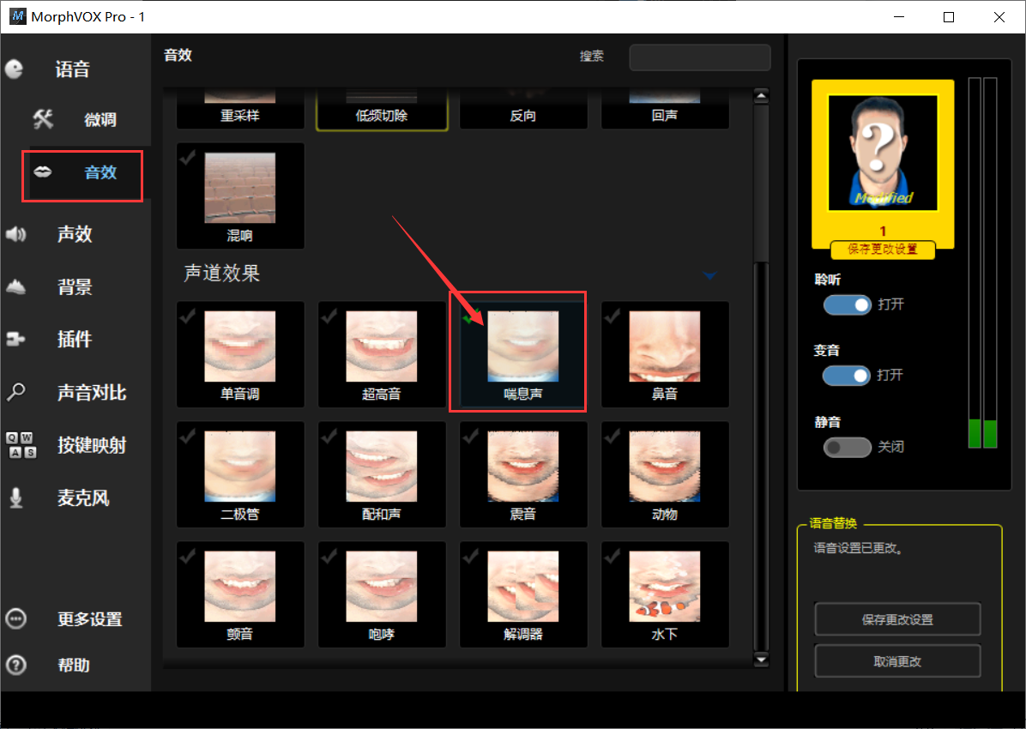Click the 背景 mountain icon

point(15,286)
